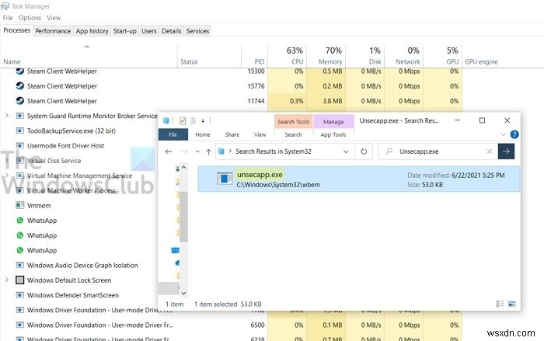The width and height of the screenshot is (544, 341).
Task: Expand Virtual Machine Management Service process
Action: point(6,176)
